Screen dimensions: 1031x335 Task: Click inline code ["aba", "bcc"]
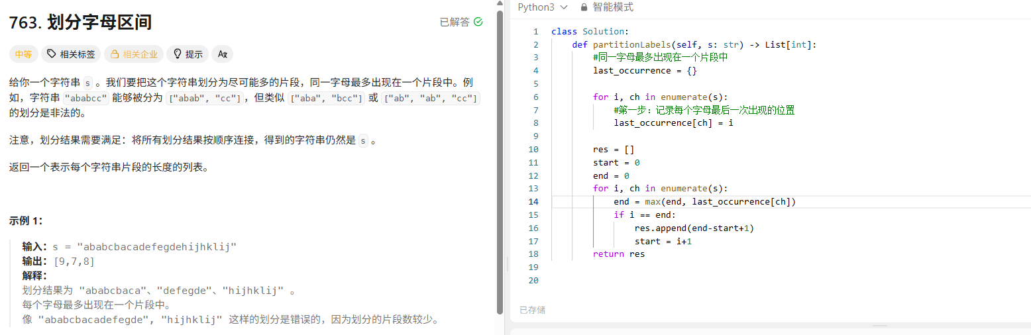pyautogui.click(x=327, y=98)
